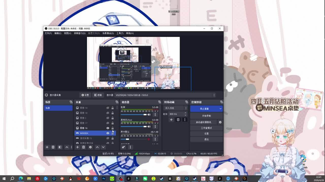Click the 声卡默认 volume slider handle
325x182 pixels.
(127, 139)
